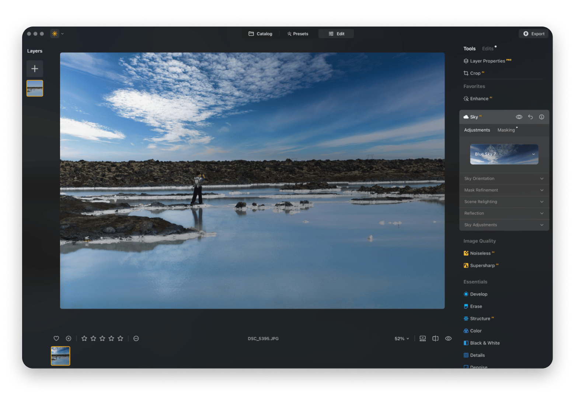Toggle before/after preview with the bottom eye icon

[x=448, y=338]
